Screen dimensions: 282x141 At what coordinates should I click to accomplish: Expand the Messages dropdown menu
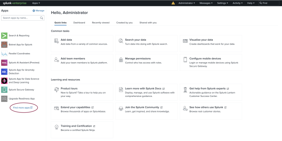(x=206, y=3)
